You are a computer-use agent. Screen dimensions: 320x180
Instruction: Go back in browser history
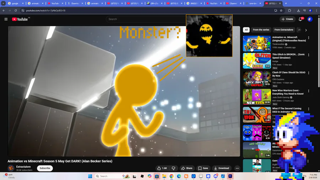coord(4,10)
